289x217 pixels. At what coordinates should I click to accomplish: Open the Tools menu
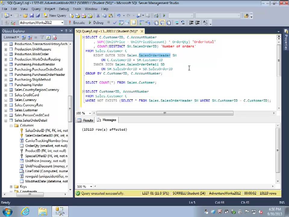pyautogui.click(x=77, y=9)
